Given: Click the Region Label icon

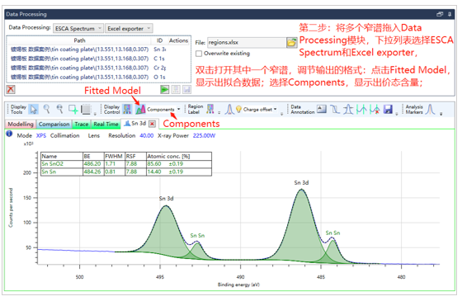Looking at the screenshot, I should [210, 109].
